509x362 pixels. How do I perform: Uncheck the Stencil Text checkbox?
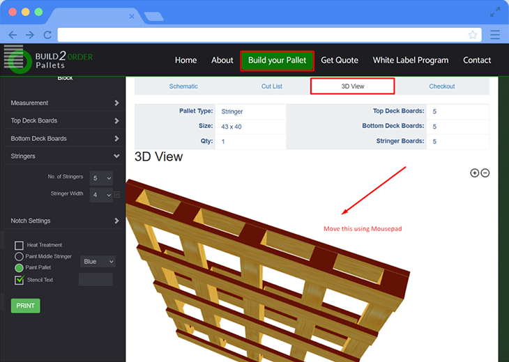pos(19,280)
